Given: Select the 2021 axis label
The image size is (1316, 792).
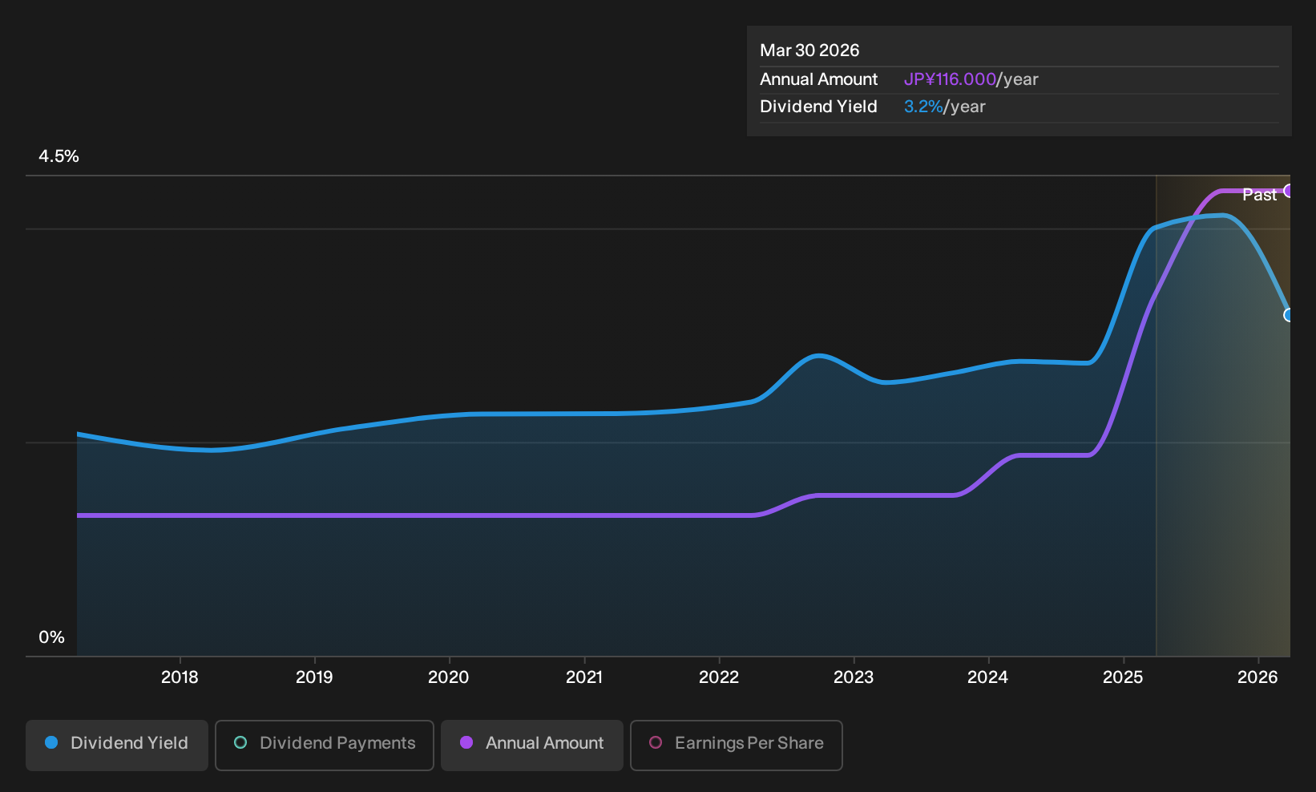Looking at the screenshot, I should click(584, 677).
